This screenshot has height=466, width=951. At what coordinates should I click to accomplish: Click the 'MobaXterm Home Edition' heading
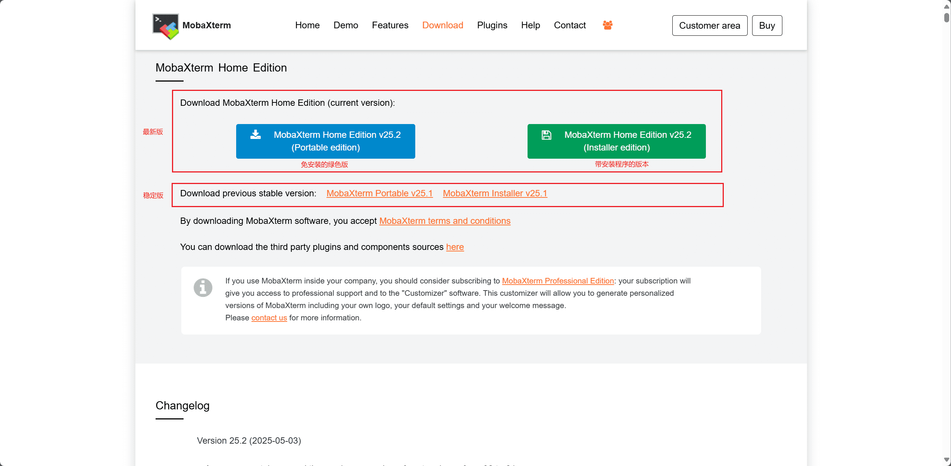(x=221, y=68)
